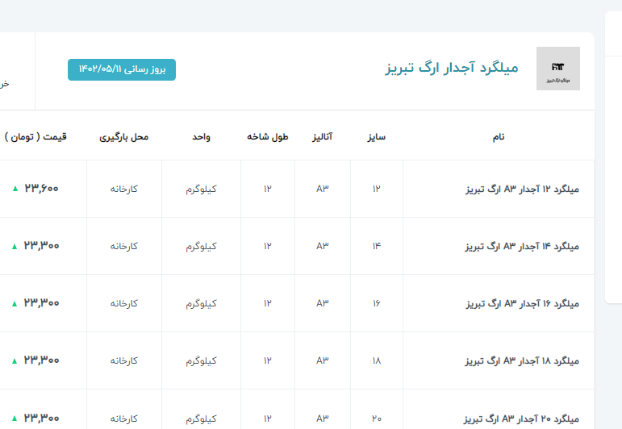Image resolution: width=622 pixels, height=429 pixels.
Task: Open product میلگرد ۱۴ آجدار A۳ ارگ تبریز
Action: coord(523,247)
